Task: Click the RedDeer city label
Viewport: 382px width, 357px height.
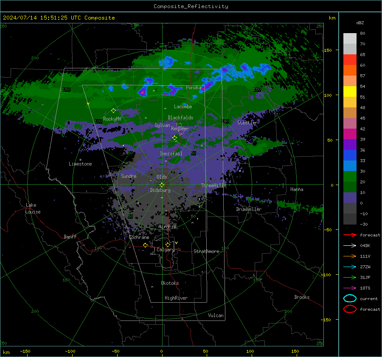Action: click(x=180, y=129)
